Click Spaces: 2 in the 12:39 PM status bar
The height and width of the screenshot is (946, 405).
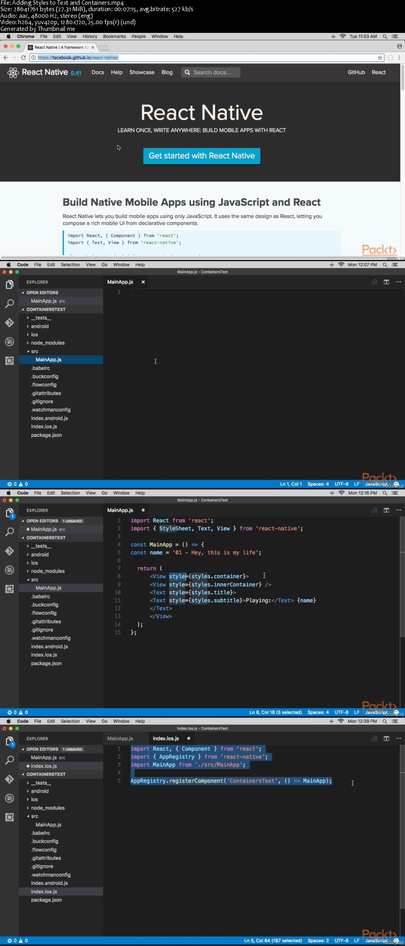[318, 941]
